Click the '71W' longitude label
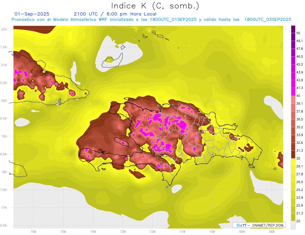The width and height of the screenshot is (305, 235). 182,232
